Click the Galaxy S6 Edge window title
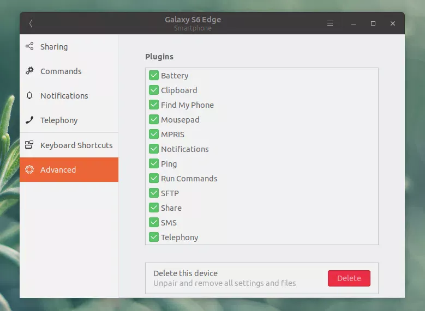This screenshot has height=311, width=425. click(193, 20)
